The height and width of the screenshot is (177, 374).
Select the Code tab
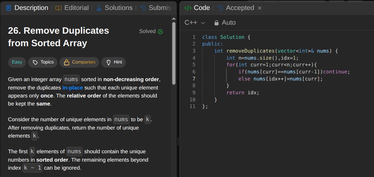[x=197, y=8]
